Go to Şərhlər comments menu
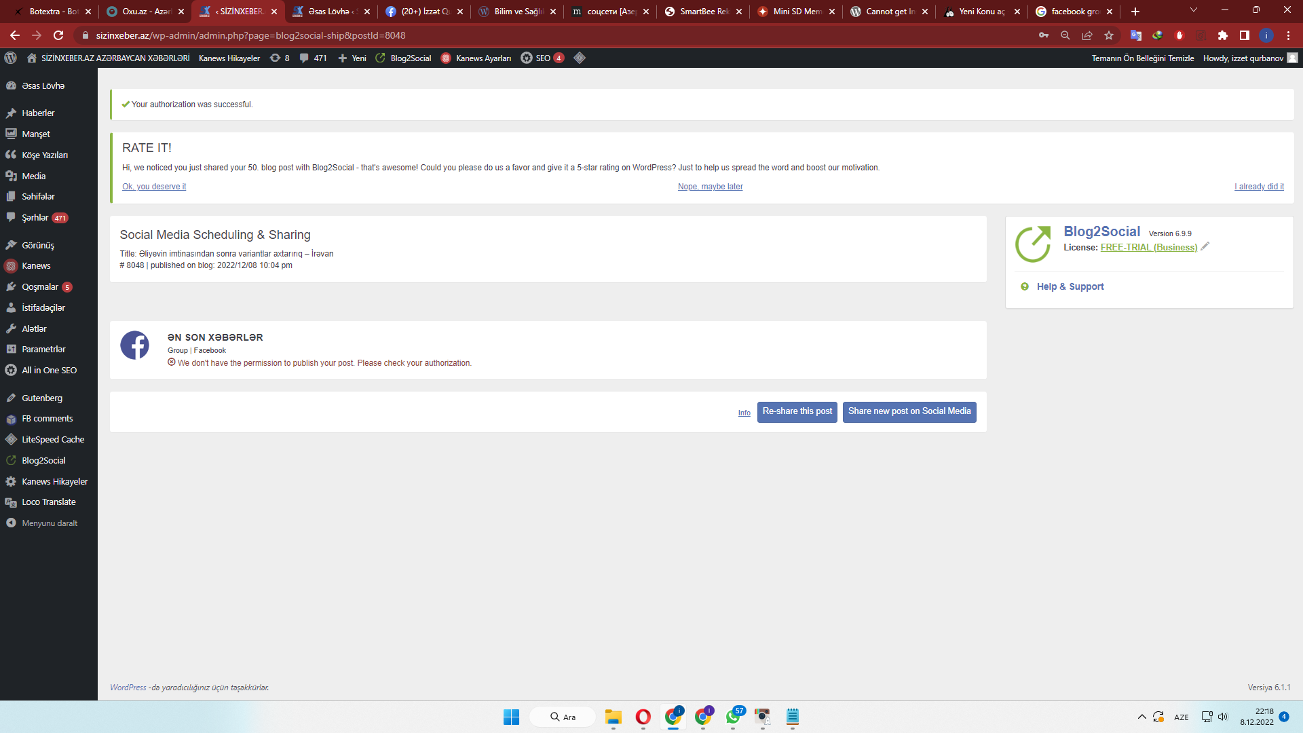The image size is (1303, 733). tap(35, 218)
